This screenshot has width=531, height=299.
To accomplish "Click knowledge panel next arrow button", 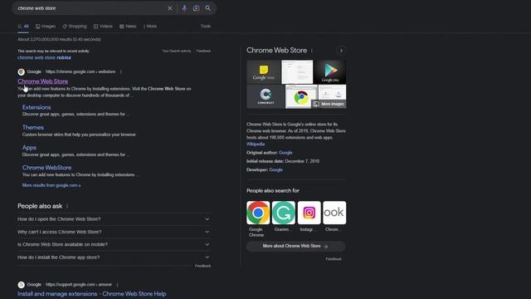I will pos(341,51).
